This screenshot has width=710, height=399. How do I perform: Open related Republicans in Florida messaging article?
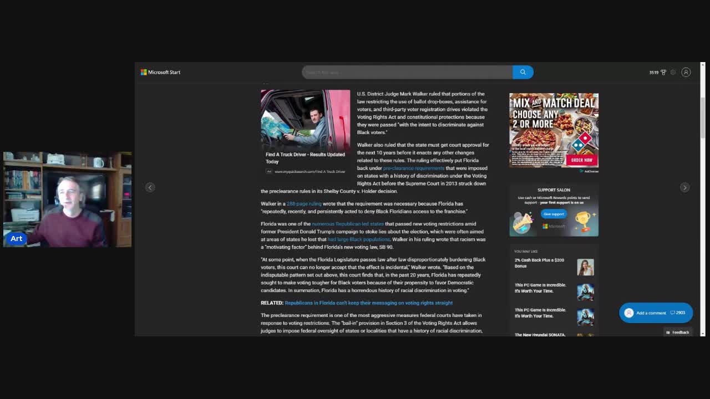point(369,303)
